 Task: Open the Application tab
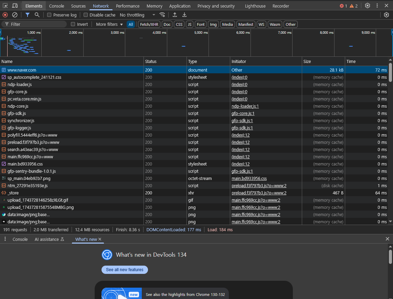point(180,6)
